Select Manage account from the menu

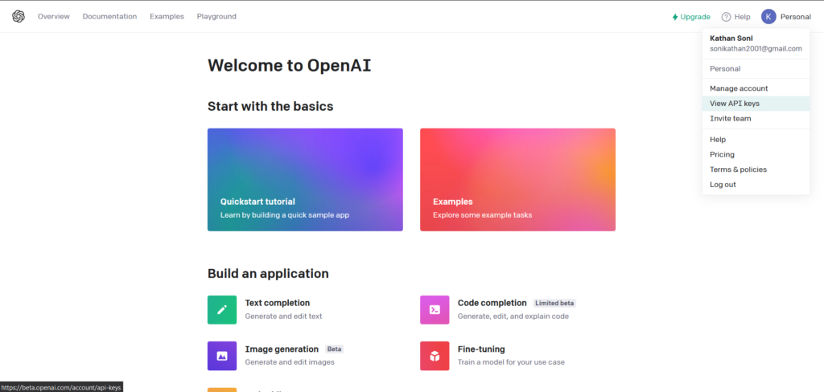coord(756,88)
